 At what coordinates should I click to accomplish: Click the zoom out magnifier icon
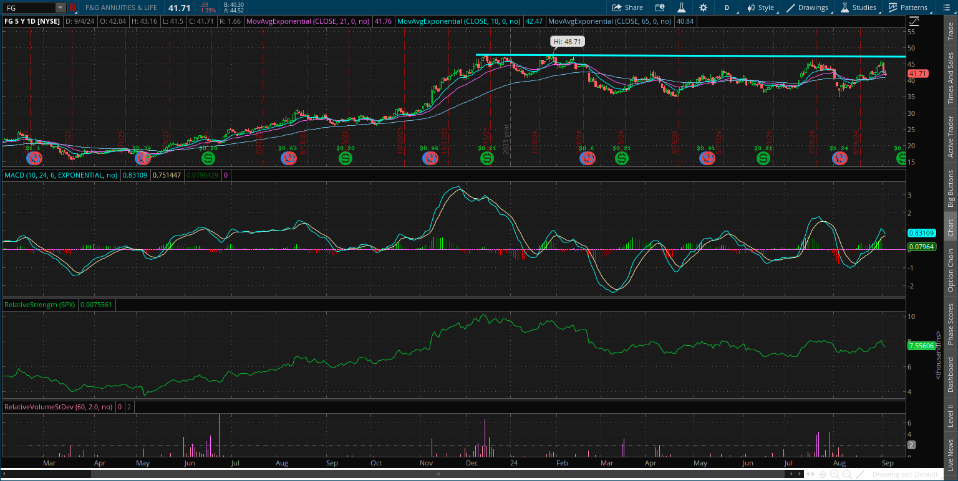point(848,474)
